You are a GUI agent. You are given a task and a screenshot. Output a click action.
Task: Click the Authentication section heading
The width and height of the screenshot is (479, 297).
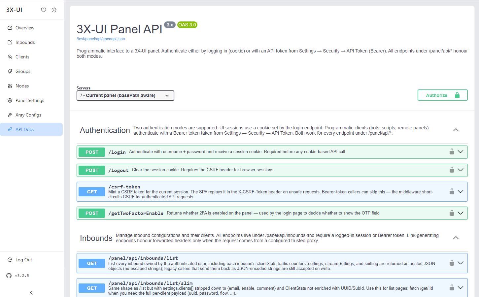105,130
